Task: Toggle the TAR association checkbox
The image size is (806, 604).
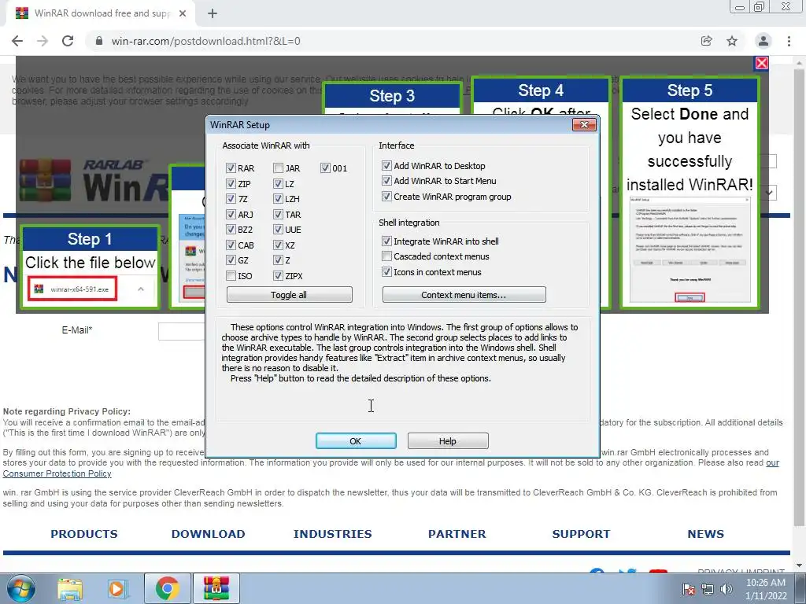Action: point(278,214)
